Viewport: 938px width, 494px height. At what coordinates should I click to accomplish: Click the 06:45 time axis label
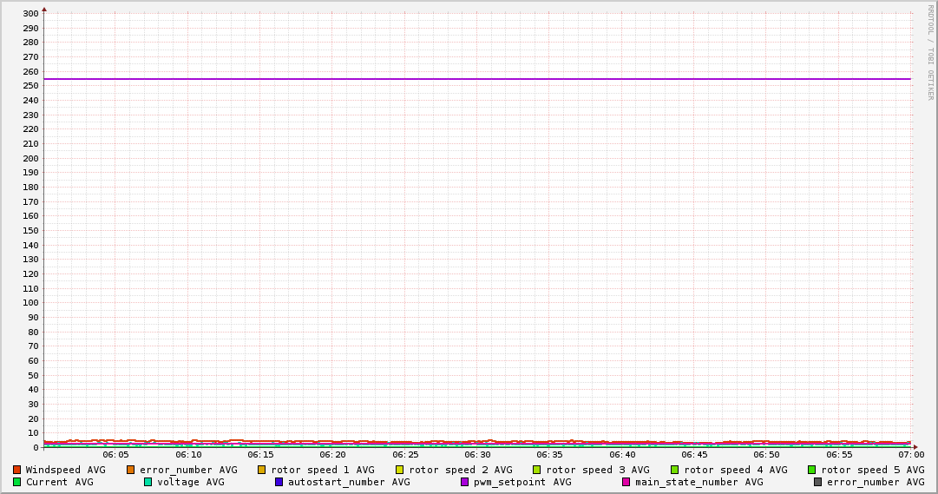(x=694, y=455)
